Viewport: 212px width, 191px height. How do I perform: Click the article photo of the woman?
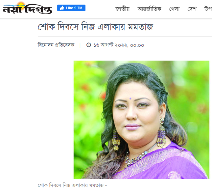(x=141, y=120)
